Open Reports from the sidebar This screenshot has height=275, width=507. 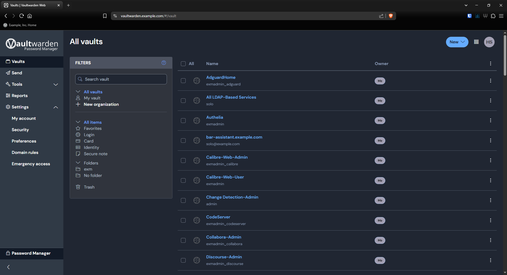(x=20, y=96)
